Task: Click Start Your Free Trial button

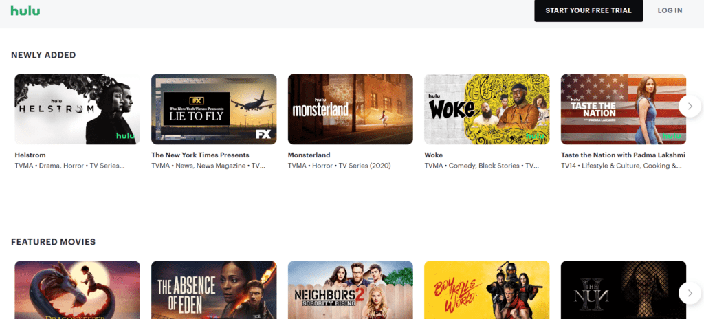Action: point(588,10)
